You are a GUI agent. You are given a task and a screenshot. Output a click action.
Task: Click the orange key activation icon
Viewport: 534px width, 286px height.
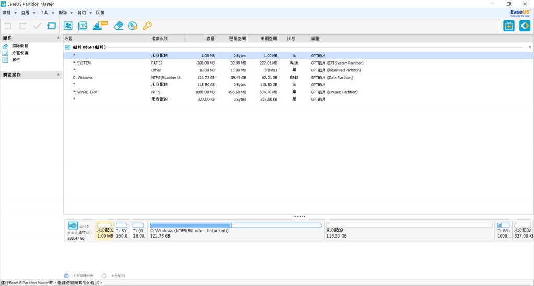147,26
